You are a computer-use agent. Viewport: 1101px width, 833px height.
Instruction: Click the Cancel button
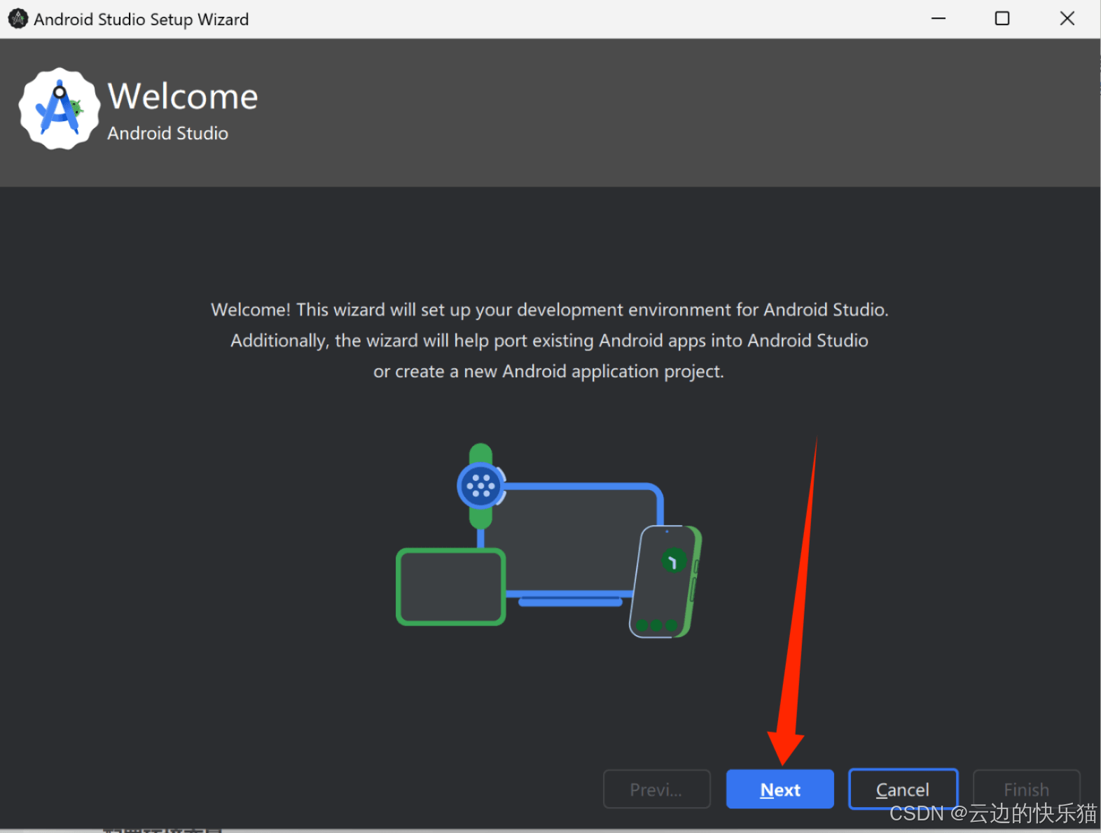[x=903, y=789]
